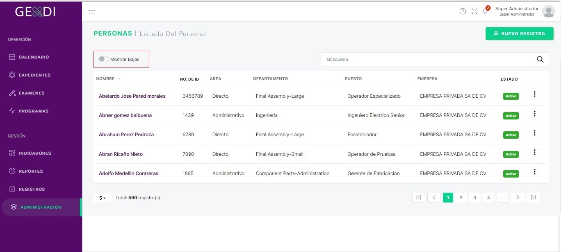This screenshot has width=561, height=252.
Task: Open three-dot menu for Adolfo Medellin Contreras
Action: 534,172
